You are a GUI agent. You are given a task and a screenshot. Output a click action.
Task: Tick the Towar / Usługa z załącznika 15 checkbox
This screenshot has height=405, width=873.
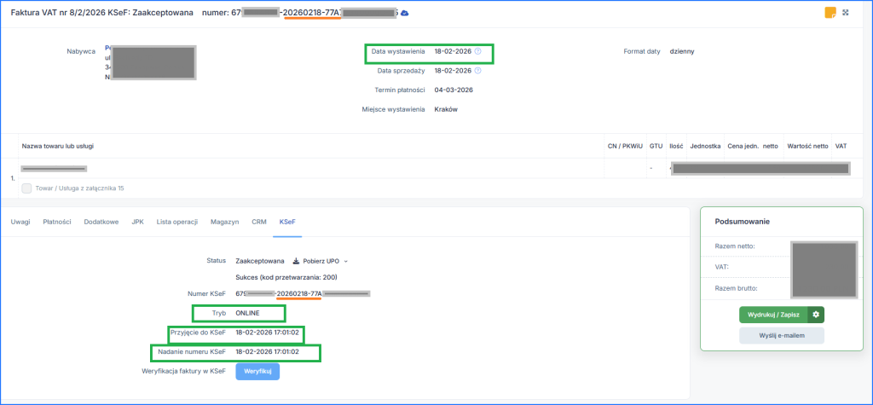point(26,188)
